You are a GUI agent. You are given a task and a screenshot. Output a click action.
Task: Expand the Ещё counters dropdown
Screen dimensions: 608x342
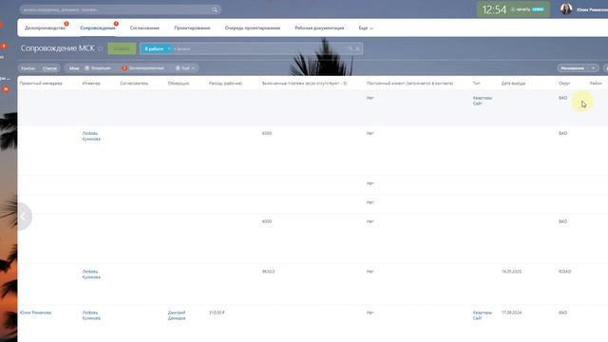(x=185, y=68)
